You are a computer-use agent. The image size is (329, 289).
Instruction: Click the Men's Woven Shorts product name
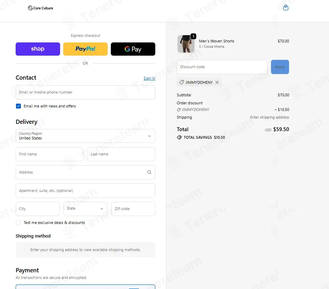[x=216, y=41]
